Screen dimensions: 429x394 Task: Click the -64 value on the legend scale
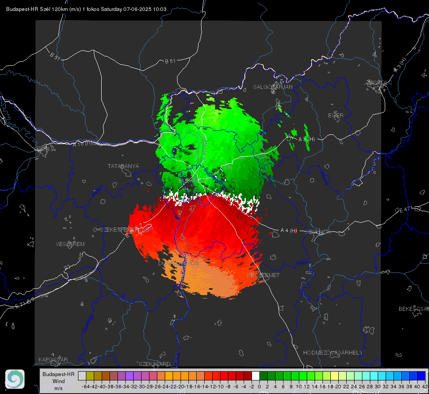[86, 387]
